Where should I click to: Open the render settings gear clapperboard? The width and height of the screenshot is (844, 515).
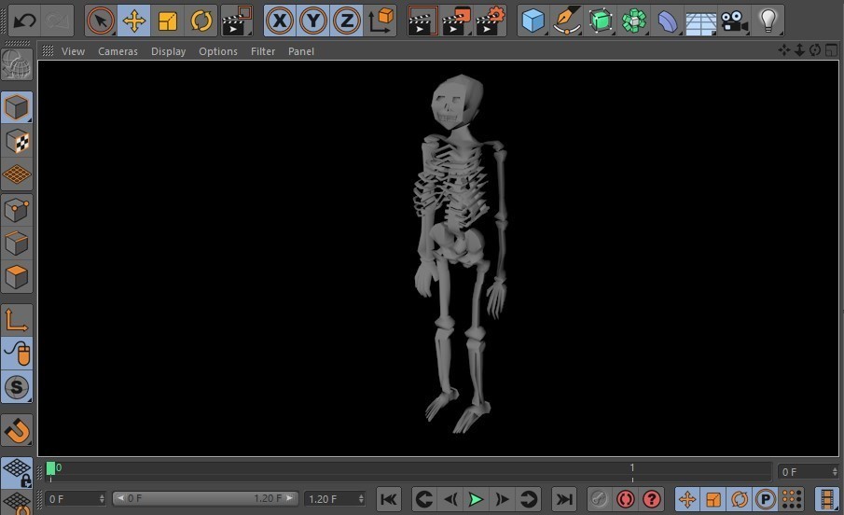click(x=491, y=21)
